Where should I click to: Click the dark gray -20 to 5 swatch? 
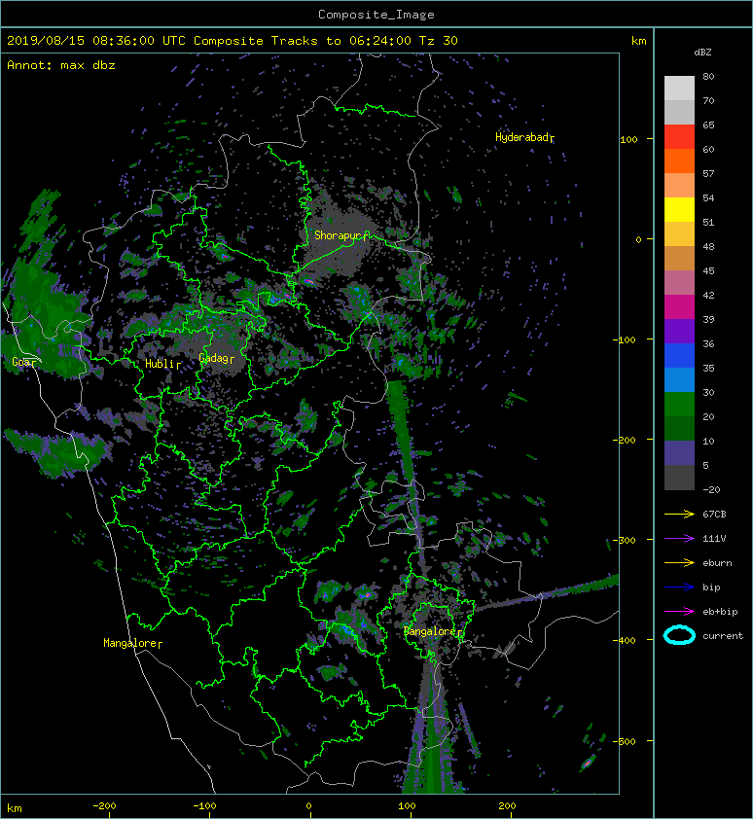point(679,478)
